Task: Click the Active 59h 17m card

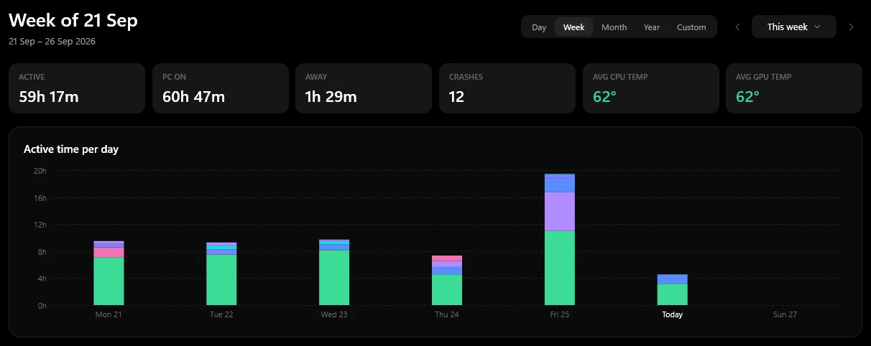Action: click(x=77, y=88)
